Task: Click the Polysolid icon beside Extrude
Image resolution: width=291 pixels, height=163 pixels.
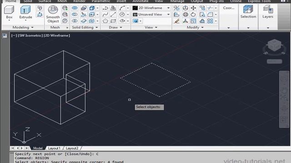Action: 40,8
